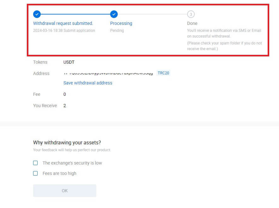Viewport: 279px width, 208px height.
Task: Select the Withdrawal request submitted step label
Action: pos(63,23)
